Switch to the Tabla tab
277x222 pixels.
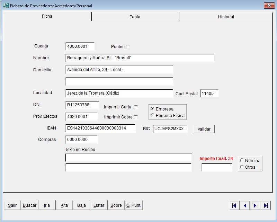point(135,17)
